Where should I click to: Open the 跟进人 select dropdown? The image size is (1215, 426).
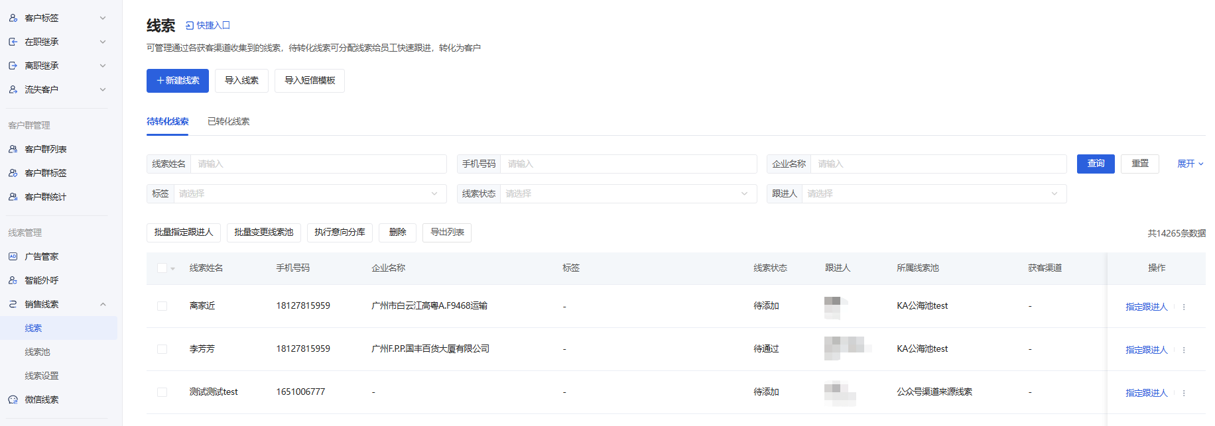click(934, 193)
